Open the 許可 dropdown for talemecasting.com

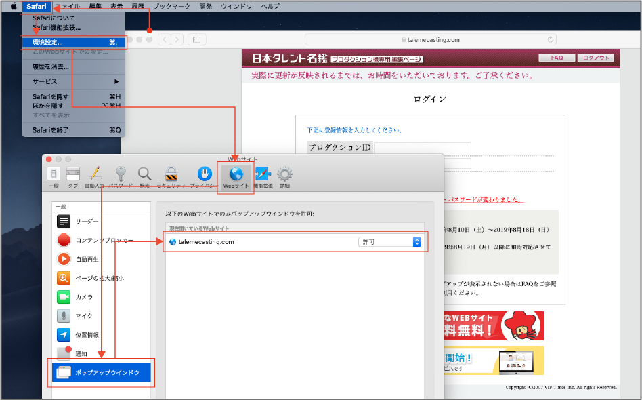[x=390, y=242]
